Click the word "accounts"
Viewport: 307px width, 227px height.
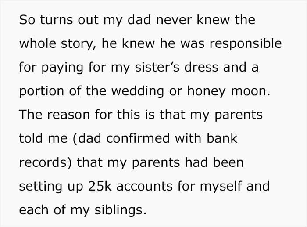pyautogui.click(x=151, y=186)
